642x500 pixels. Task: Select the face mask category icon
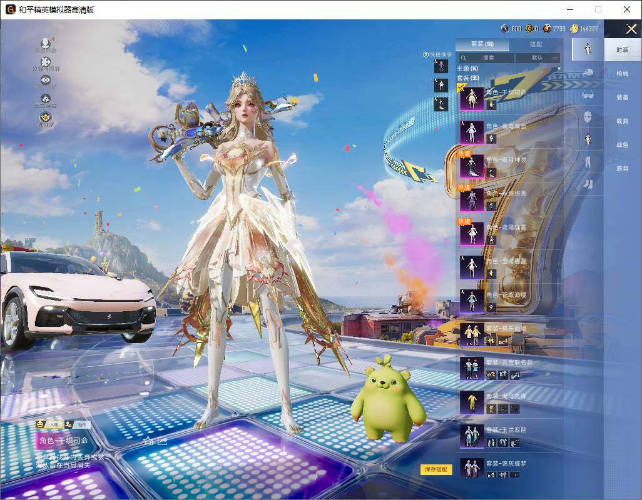(588, 117)
